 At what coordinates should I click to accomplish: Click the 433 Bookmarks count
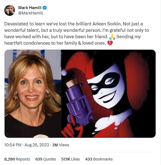(x=99, y=159)
